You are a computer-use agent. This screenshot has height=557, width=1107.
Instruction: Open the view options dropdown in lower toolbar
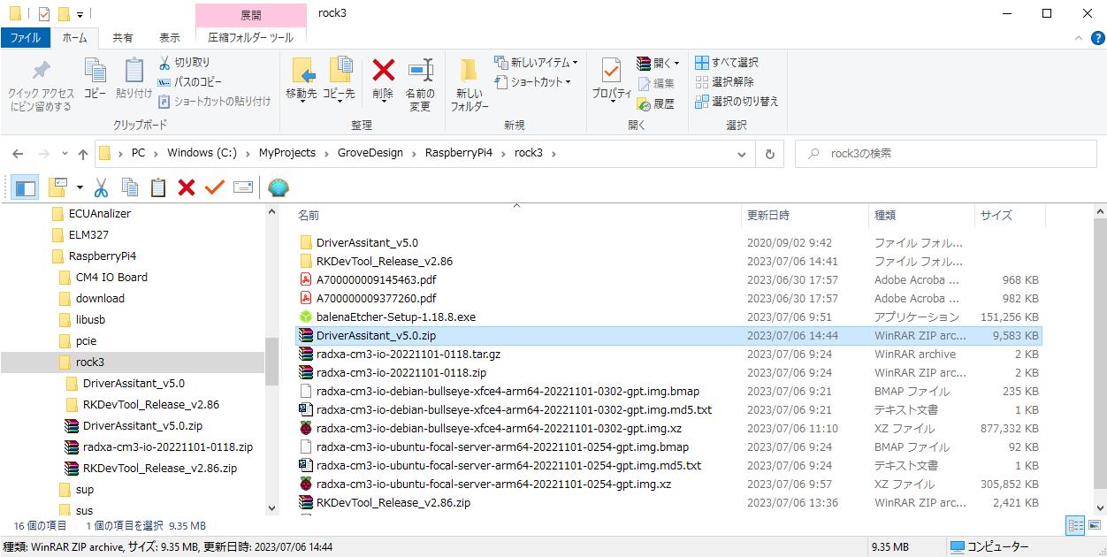point(80,187)
